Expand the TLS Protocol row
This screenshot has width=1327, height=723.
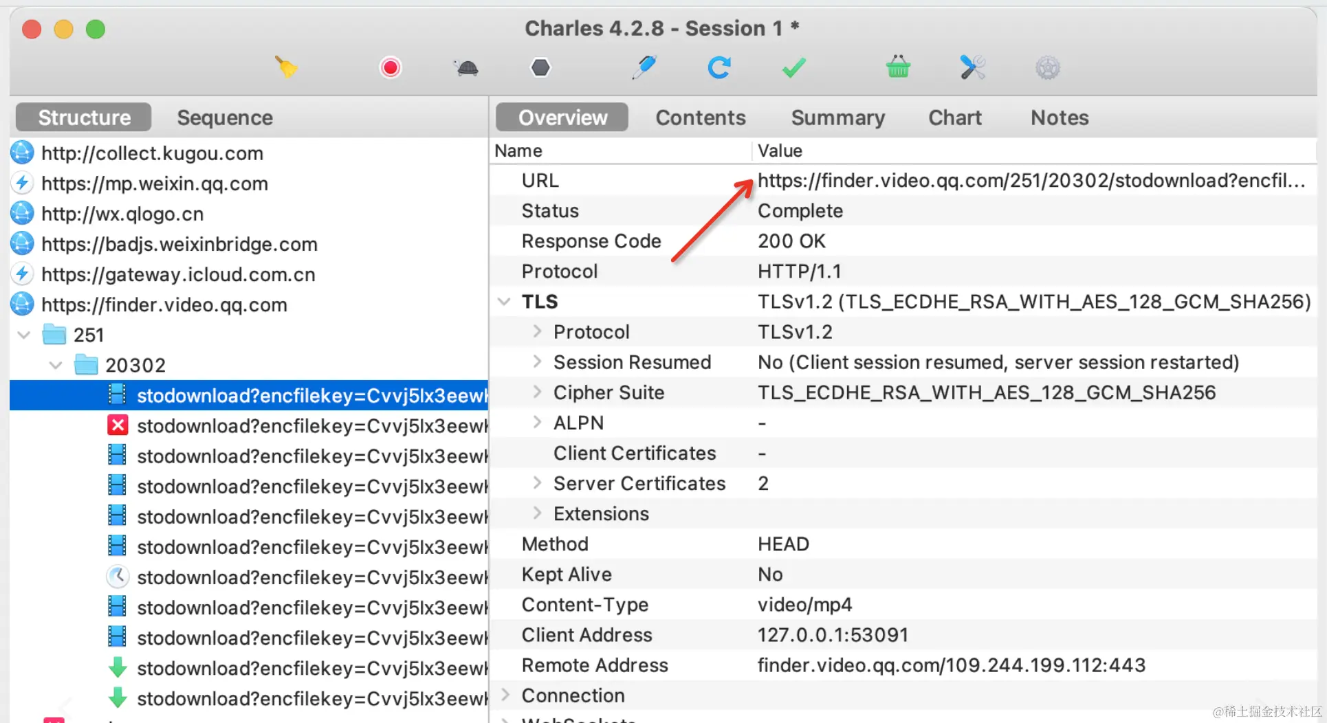point(537,331)
